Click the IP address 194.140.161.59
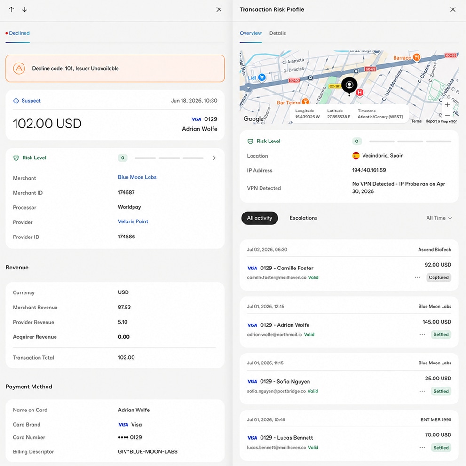Image resolution: width=466 pixels, height=466 pixels. coord(369,170)
